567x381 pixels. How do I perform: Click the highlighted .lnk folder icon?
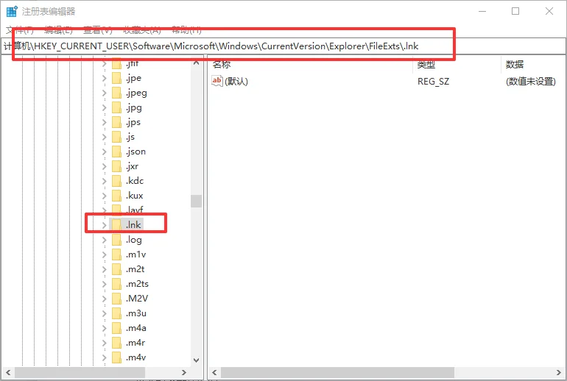[x=116, y=225]
